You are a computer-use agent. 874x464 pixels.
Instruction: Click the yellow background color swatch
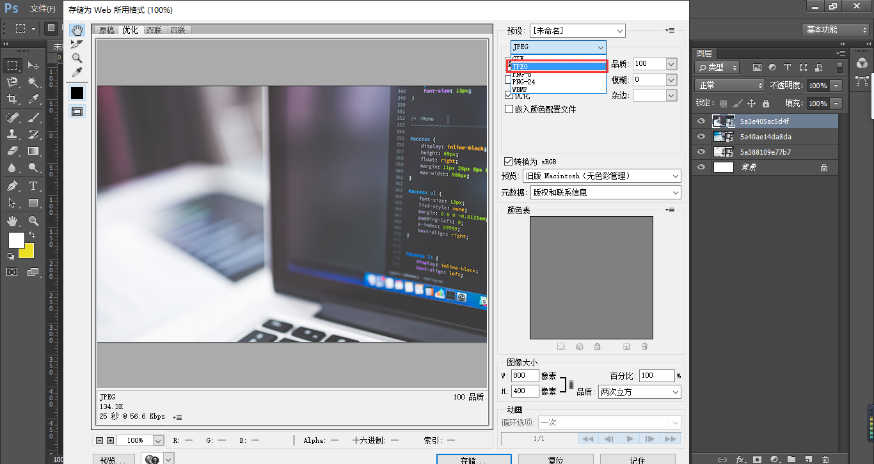[x=27, y=251]
